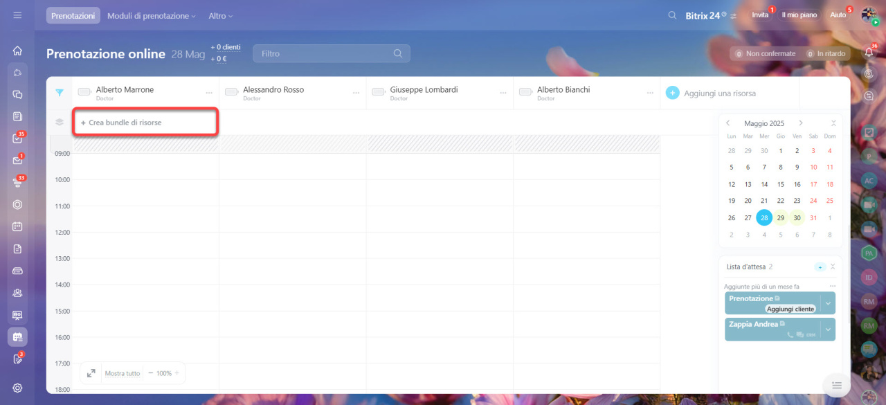Open the tasks icon with badge 35
This screenshot has width=886, height=405.
click(17, 138)
